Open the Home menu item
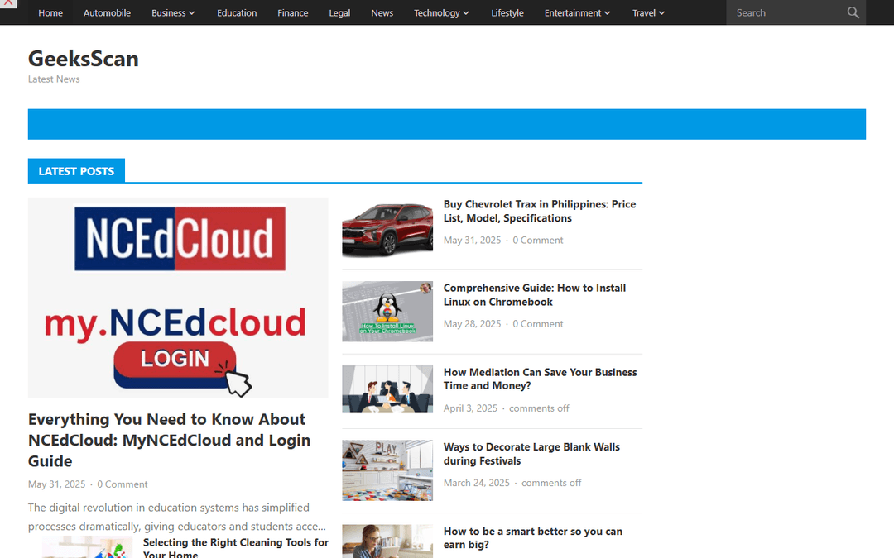 50,12
